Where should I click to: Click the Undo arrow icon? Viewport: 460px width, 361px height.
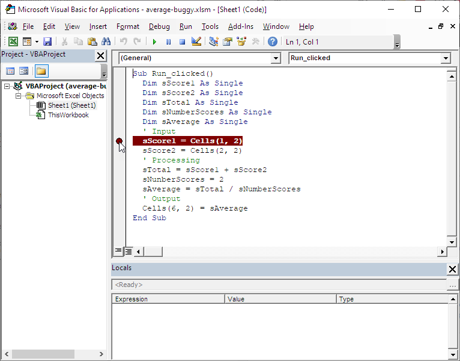coord(124,42)
